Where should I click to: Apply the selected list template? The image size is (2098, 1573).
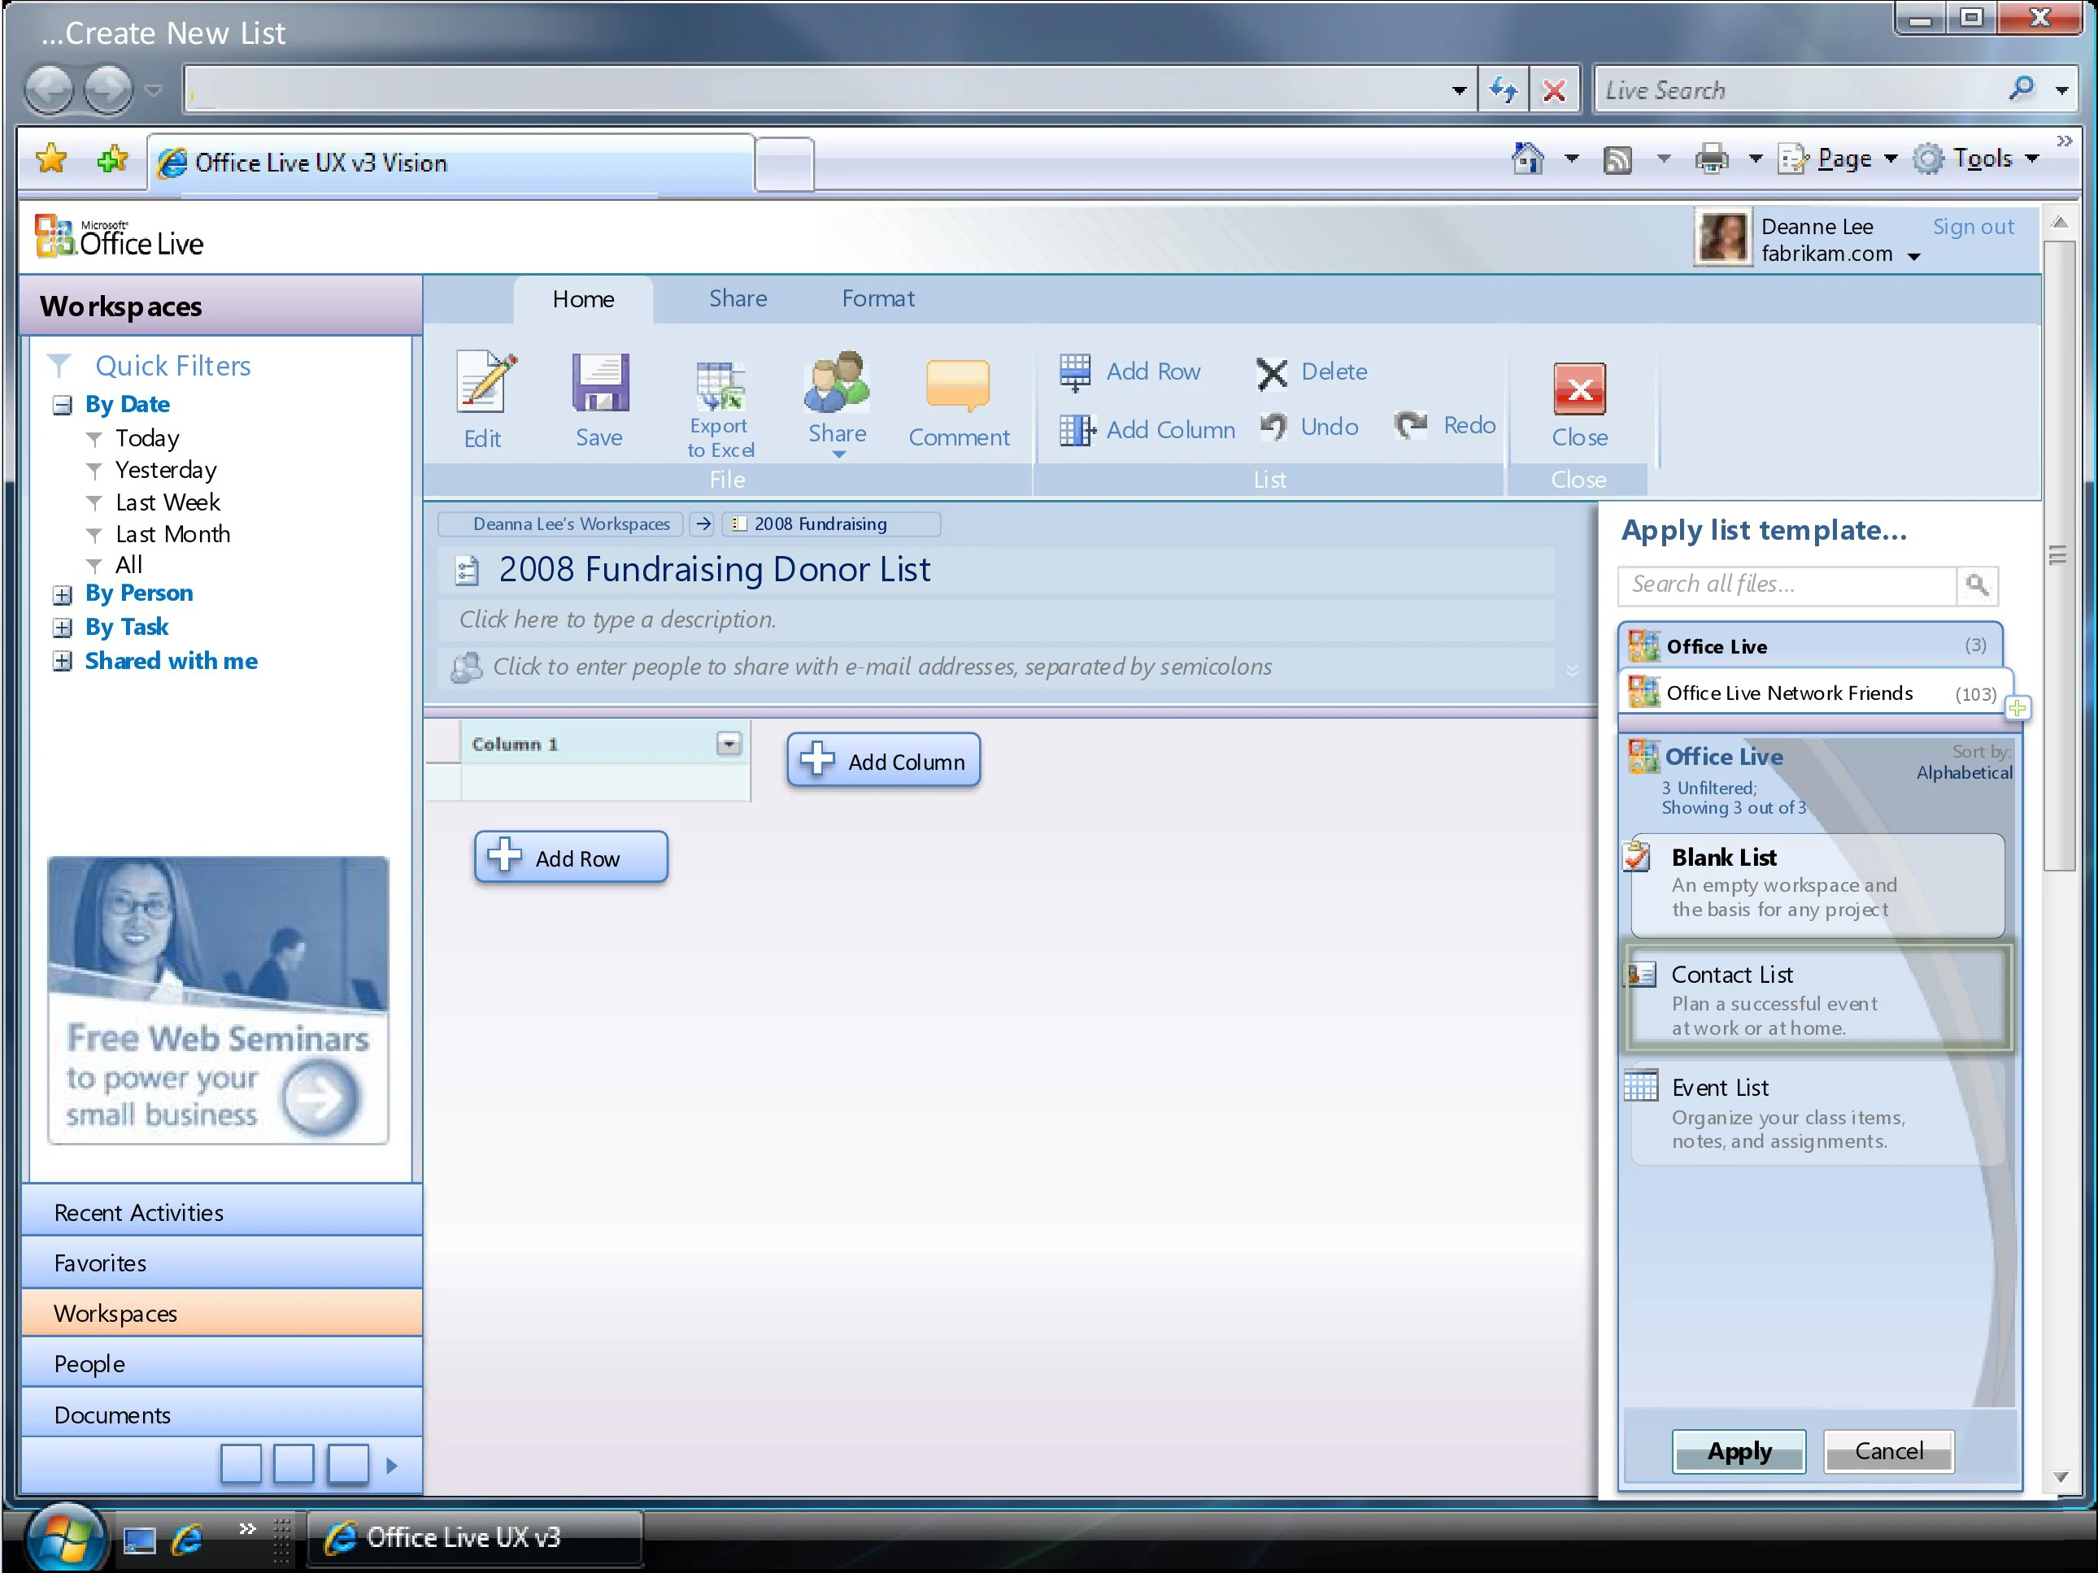pos(1739,1451)
